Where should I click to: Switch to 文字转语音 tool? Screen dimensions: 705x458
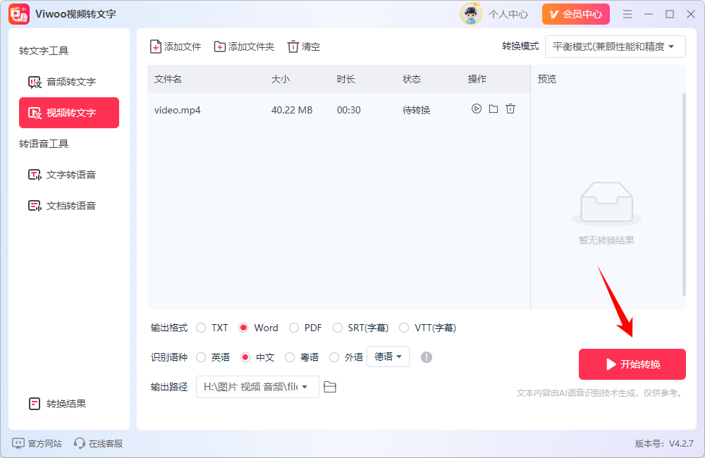coord(69,175)
